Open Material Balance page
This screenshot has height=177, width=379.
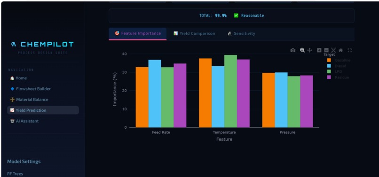43,100
